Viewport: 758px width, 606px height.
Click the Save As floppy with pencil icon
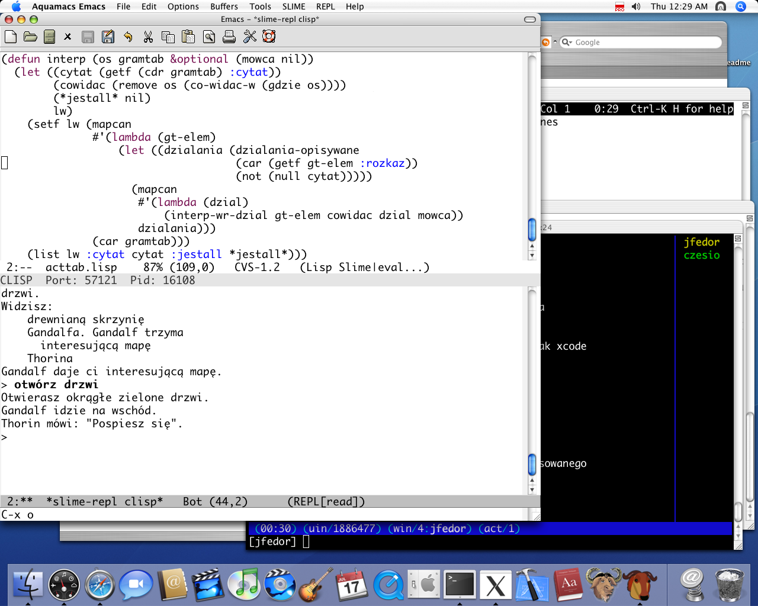[108, 37]
